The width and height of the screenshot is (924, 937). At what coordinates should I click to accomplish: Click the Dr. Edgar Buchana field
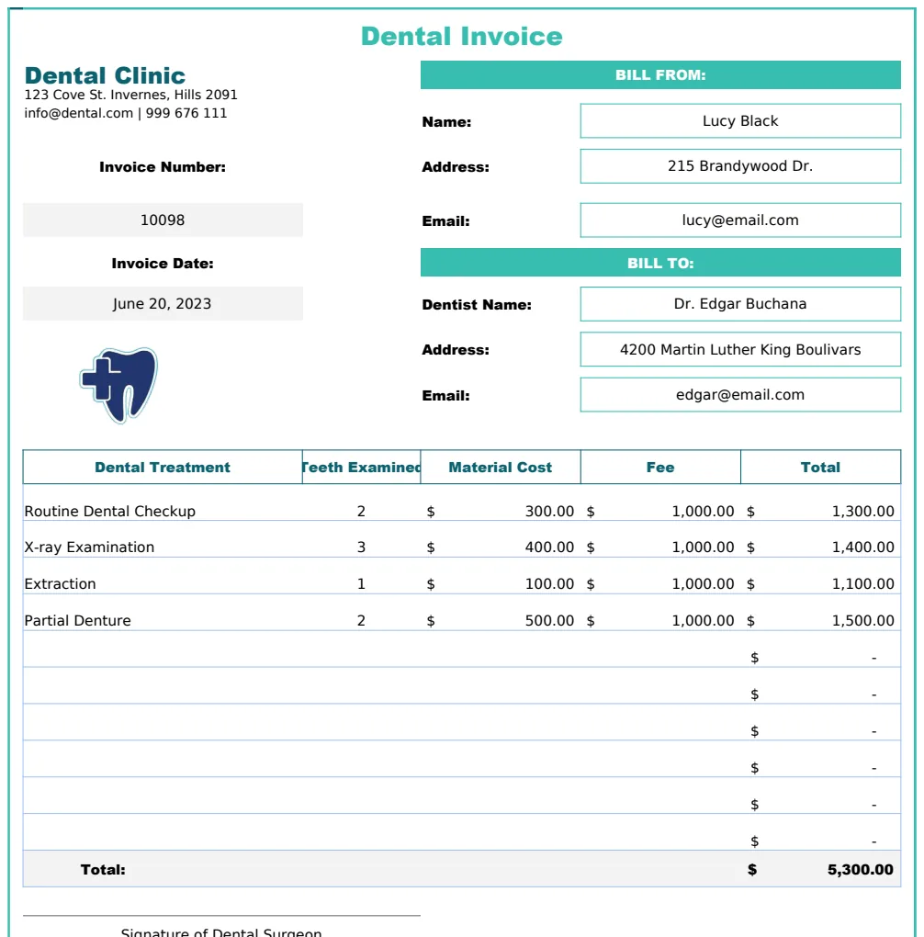point(740,303)
